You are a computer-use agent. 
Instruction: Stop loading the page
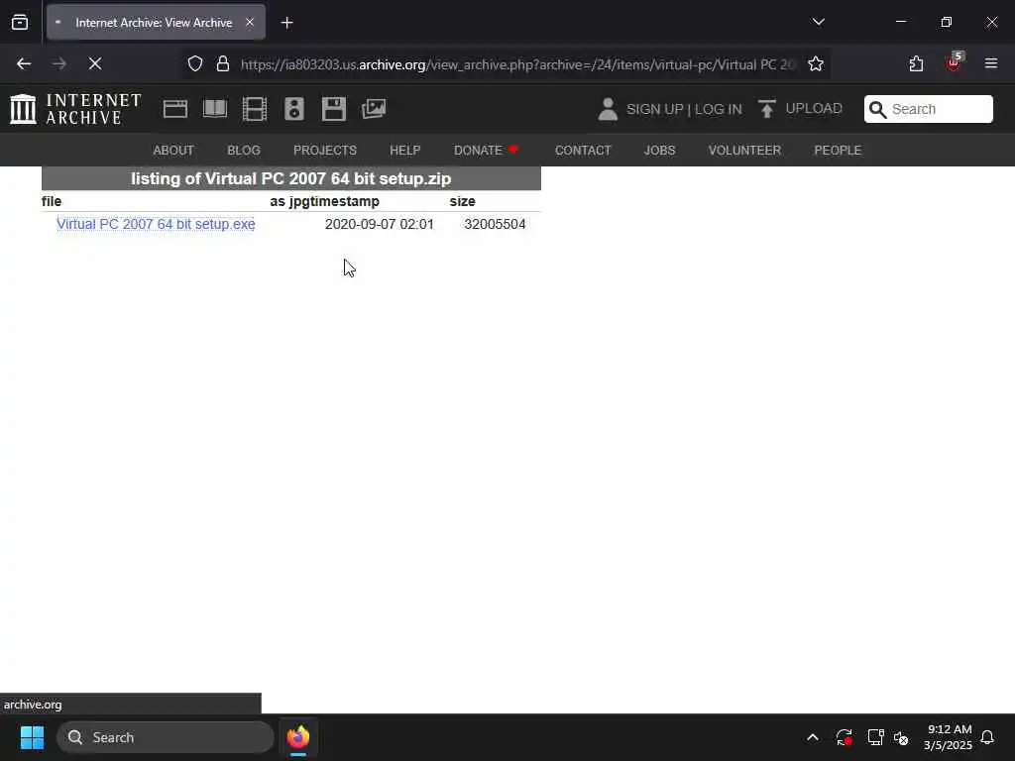point(94,64)
